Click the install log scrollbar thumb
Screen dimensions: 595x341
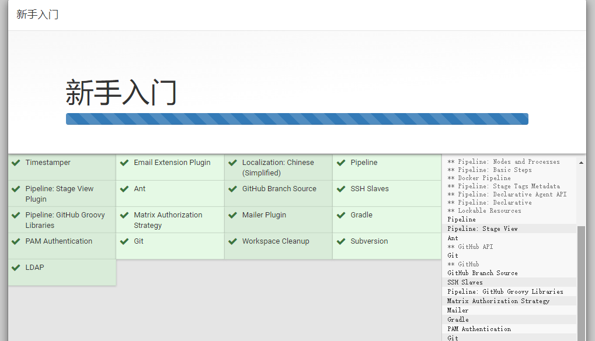point(581,283)
